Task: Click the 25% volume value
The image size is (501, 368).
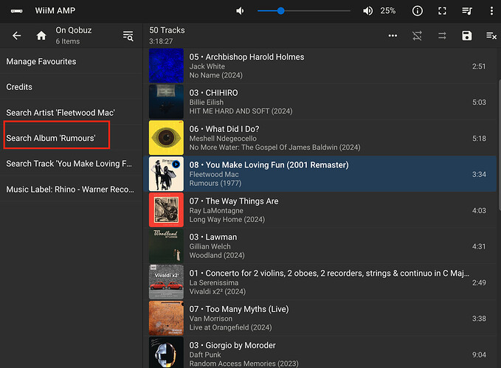Action: pos(387,11)
